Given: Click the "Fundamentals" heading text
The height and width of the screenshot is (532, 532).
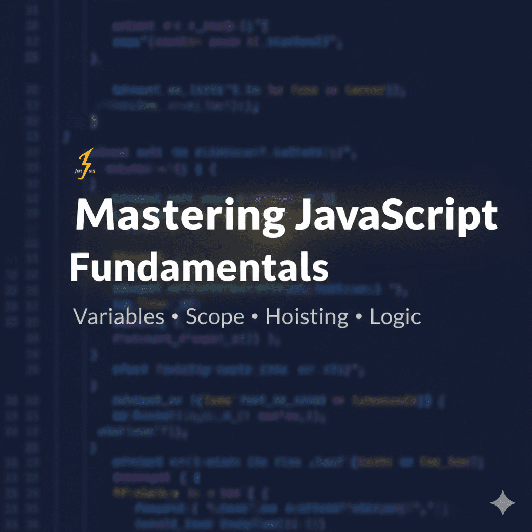Looking at the screenshot, I should [x=199, y=266].
